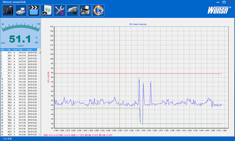The height and width of the screenshot is (141, 235).
Task: Click the clapperboard recording icon
Action: pyautogui.click(x=33, y=10)
